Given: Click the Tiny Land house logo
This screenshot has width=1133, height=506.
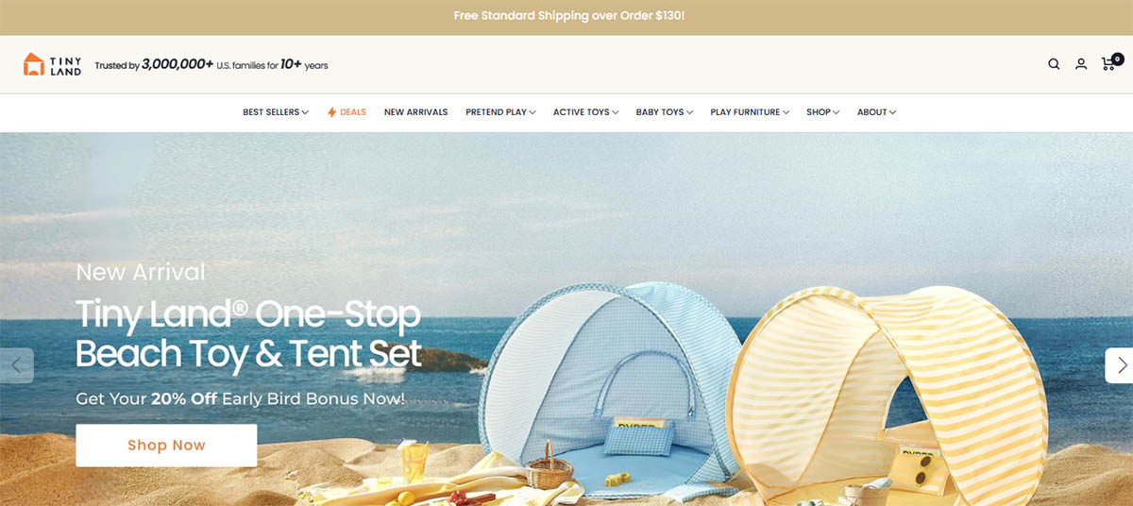Looking at the screenshot, I should click(34, 64).
